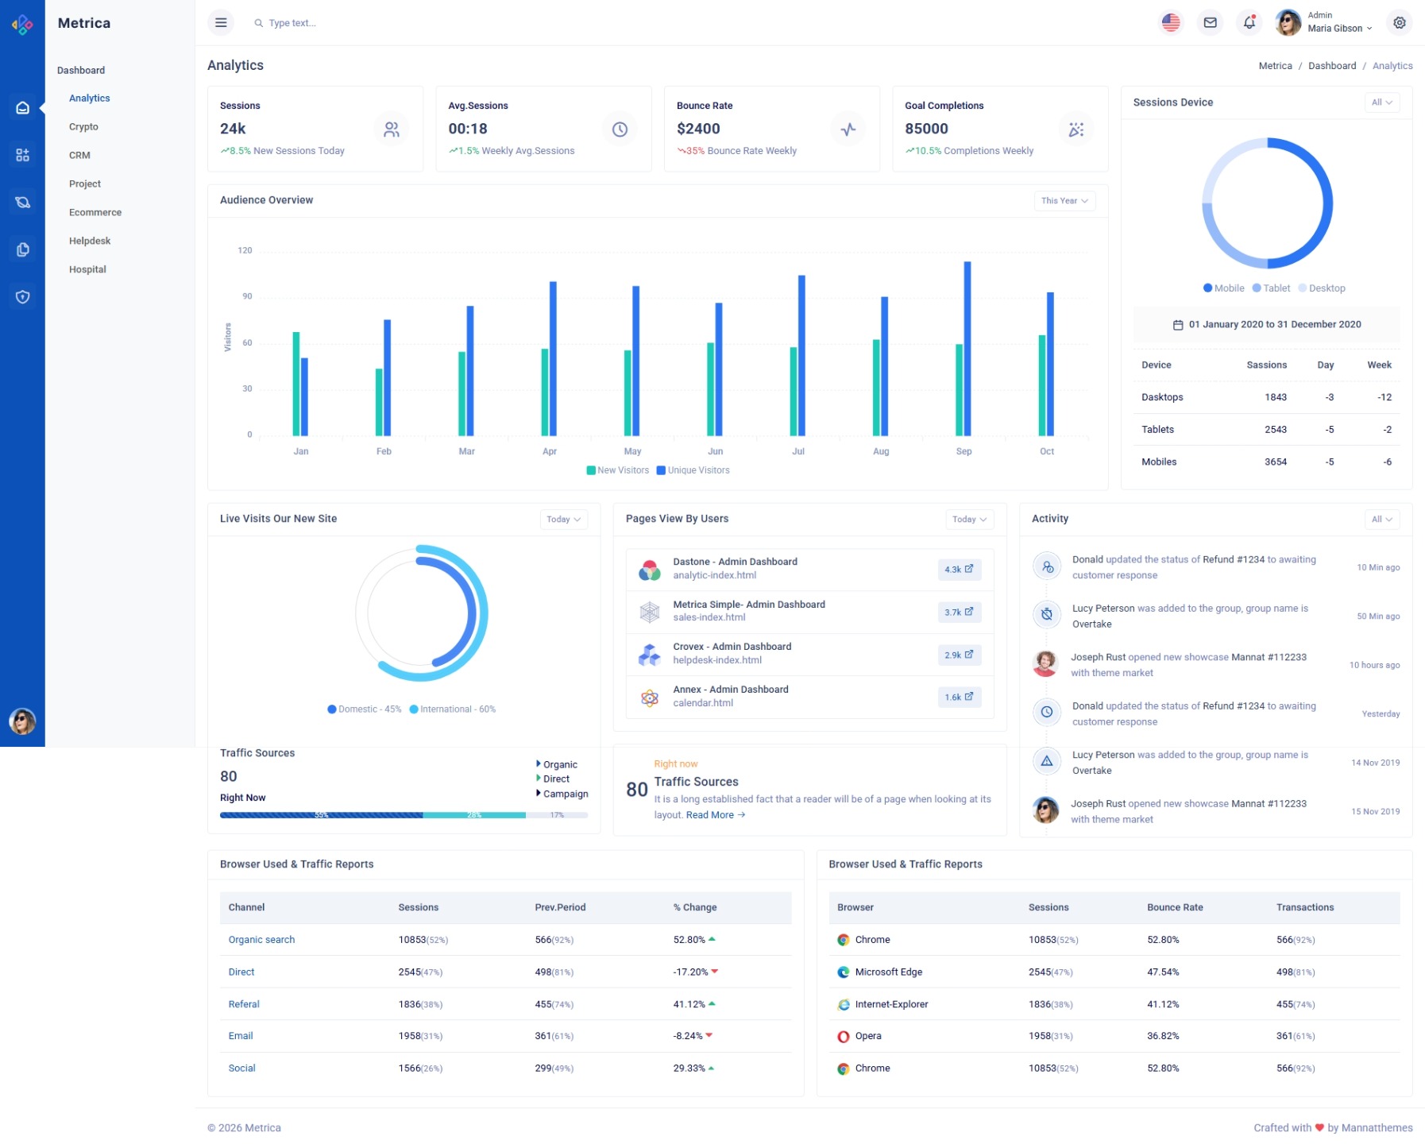Open the settings gear icon

[1399, 23]
